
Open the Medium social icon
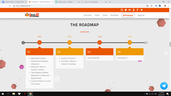coord(130,10)
